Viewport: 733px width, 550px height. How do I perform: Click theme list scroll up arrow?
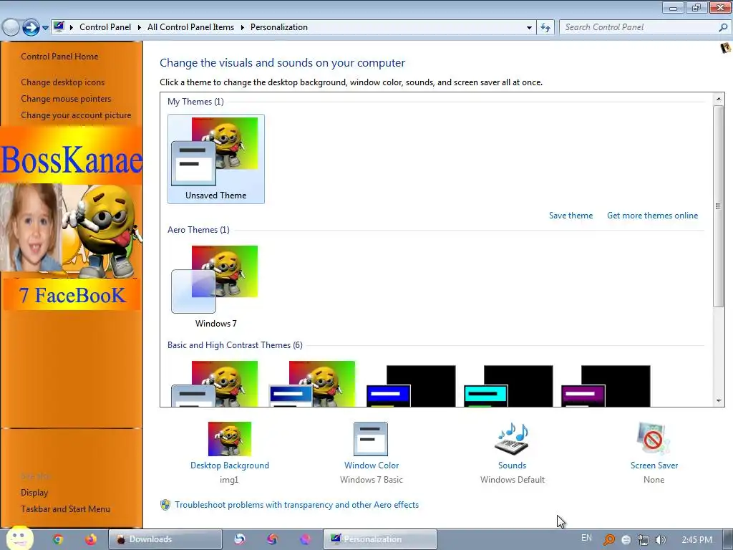coord(719,99)
